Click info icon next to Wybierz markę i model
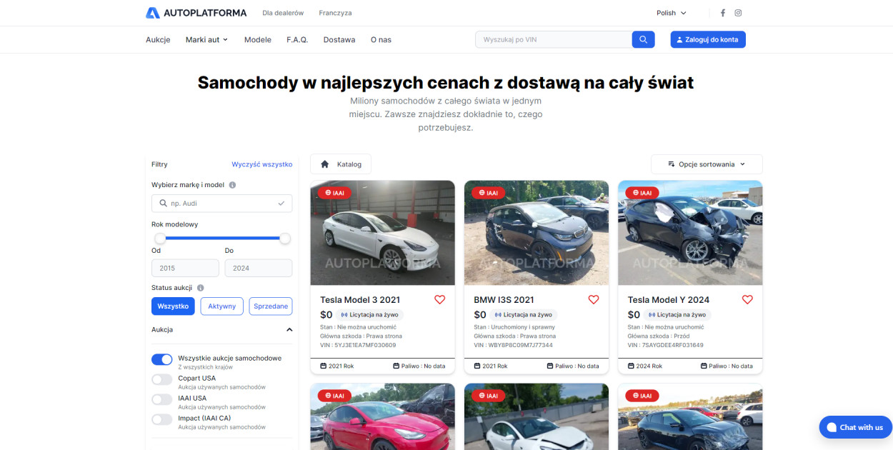 pos(233,185)
